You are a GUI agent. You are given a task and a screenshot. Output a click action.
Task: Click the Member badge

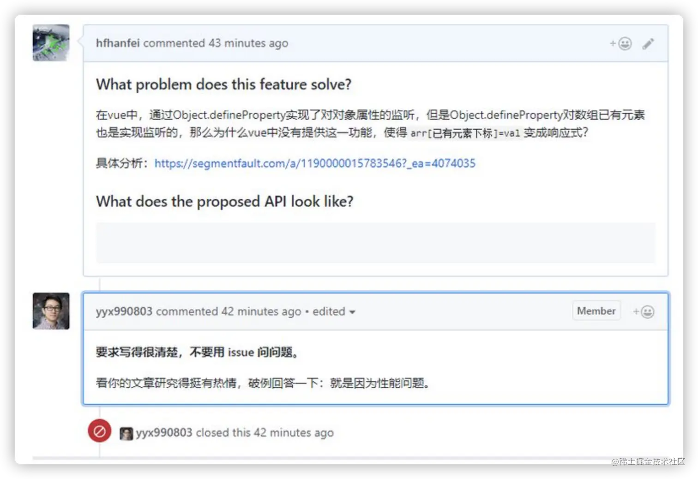pos(596,310)
